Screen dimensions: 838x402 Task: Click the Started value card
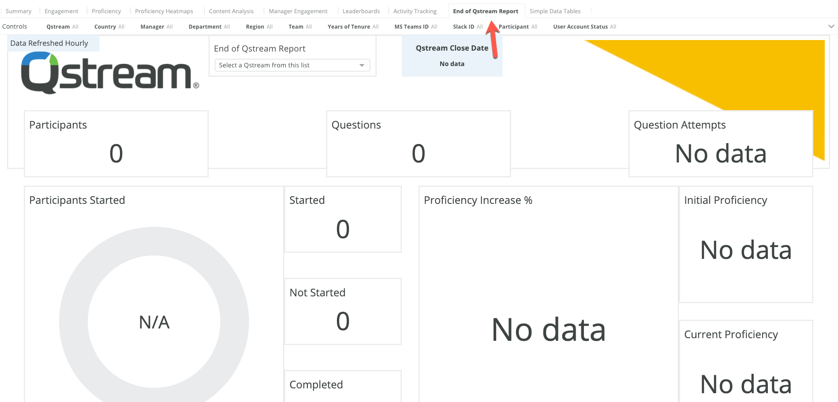[343, 219]
